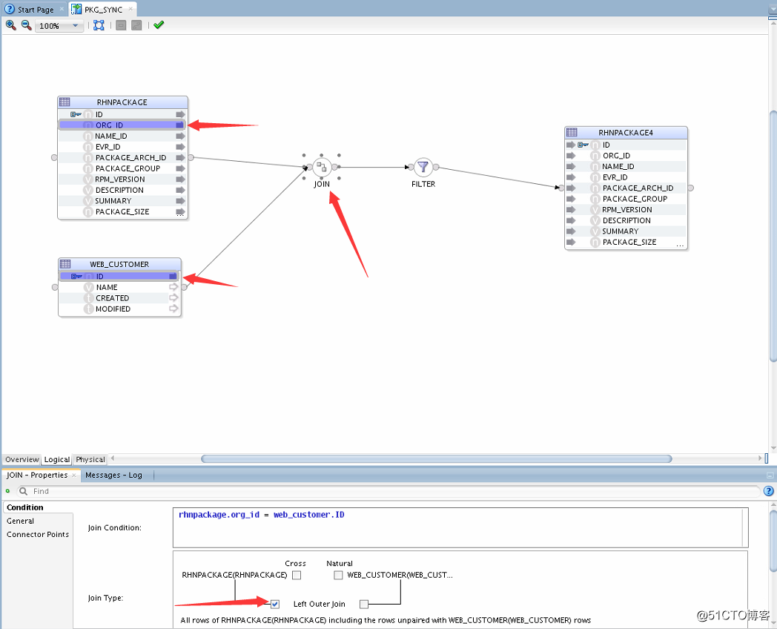
Task: Open help from the properties question icon
Action: point(769,491)
